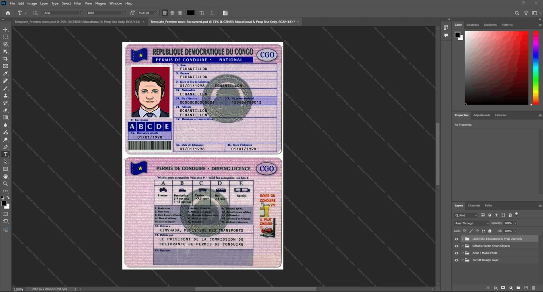The height and width of the screenshot is (292, 543).
Task: Click the black text color swatch
Action: pos(190,13)
